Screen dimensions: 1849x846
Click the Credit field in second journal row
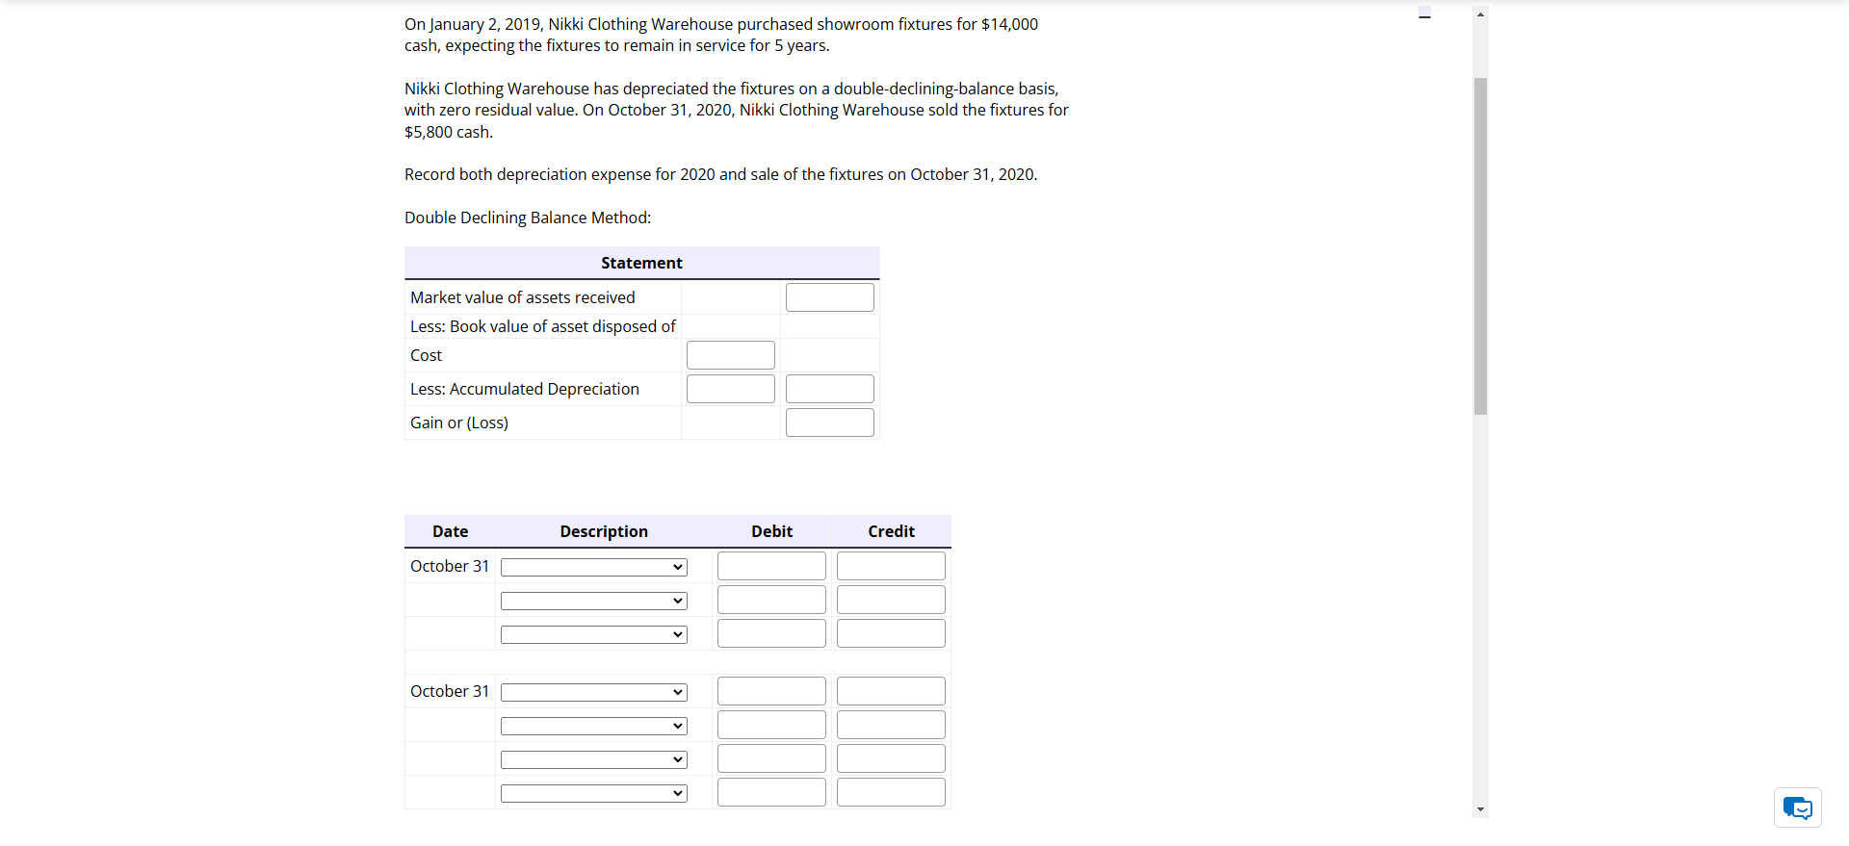tap(891, 600)
